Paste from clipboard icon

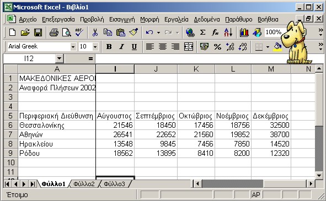click(x=121, y=32)
